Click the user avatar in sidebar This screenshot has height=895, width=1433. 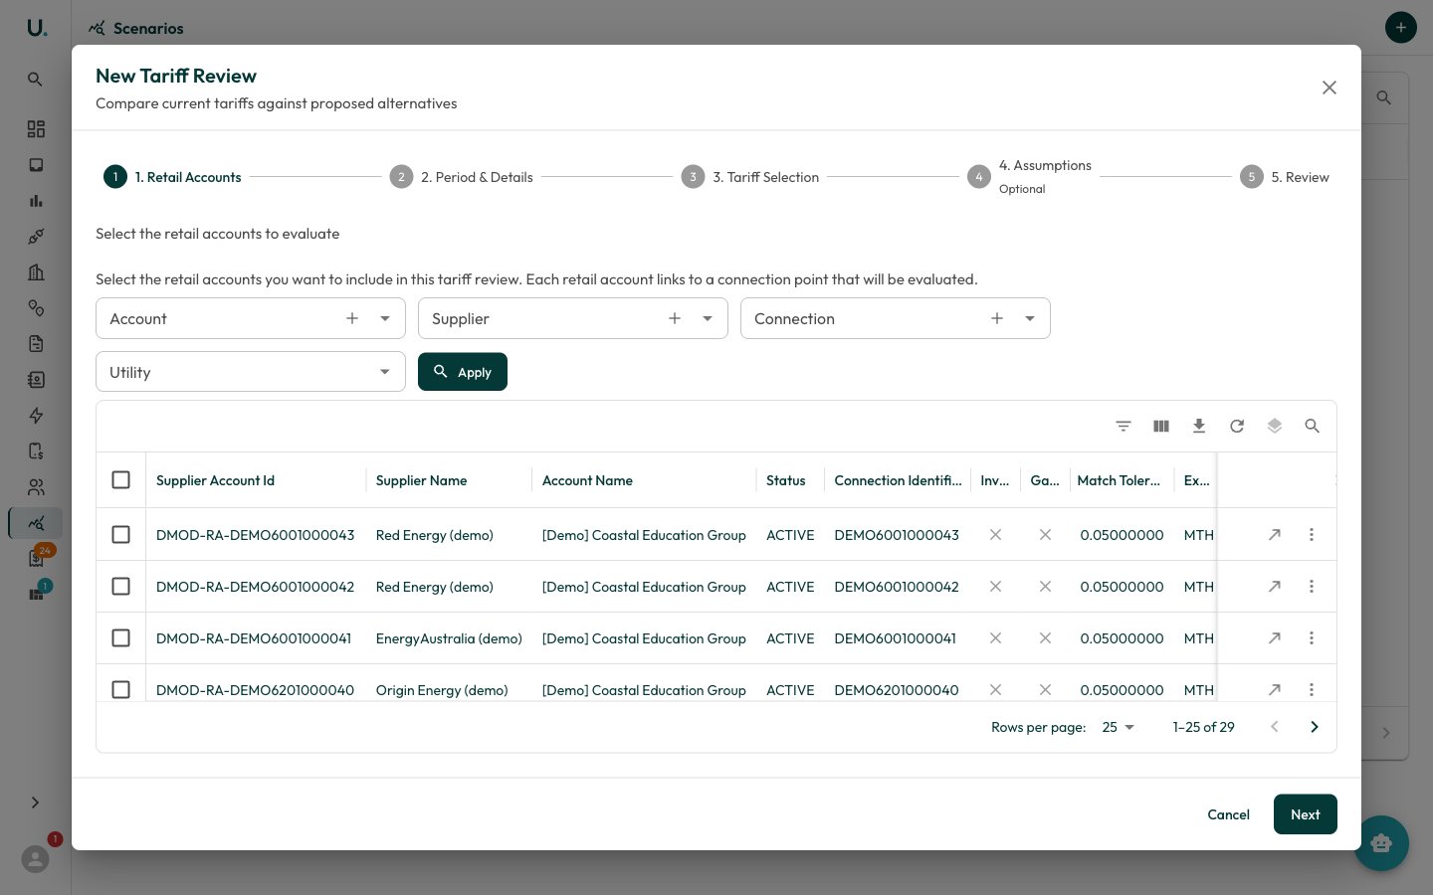36,859
